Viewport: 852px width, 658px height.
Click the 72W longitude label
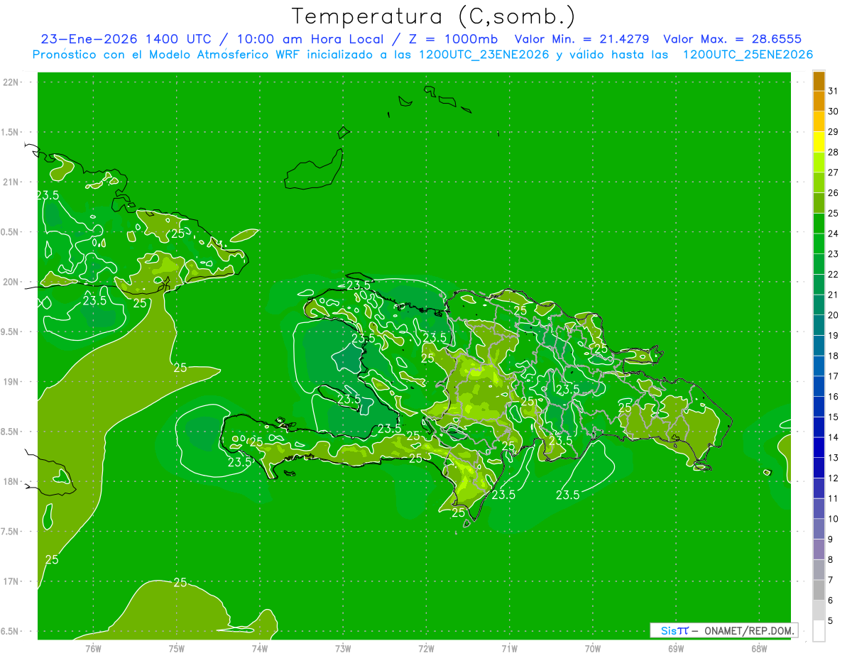pyautogui.click(x=426, y=648)
